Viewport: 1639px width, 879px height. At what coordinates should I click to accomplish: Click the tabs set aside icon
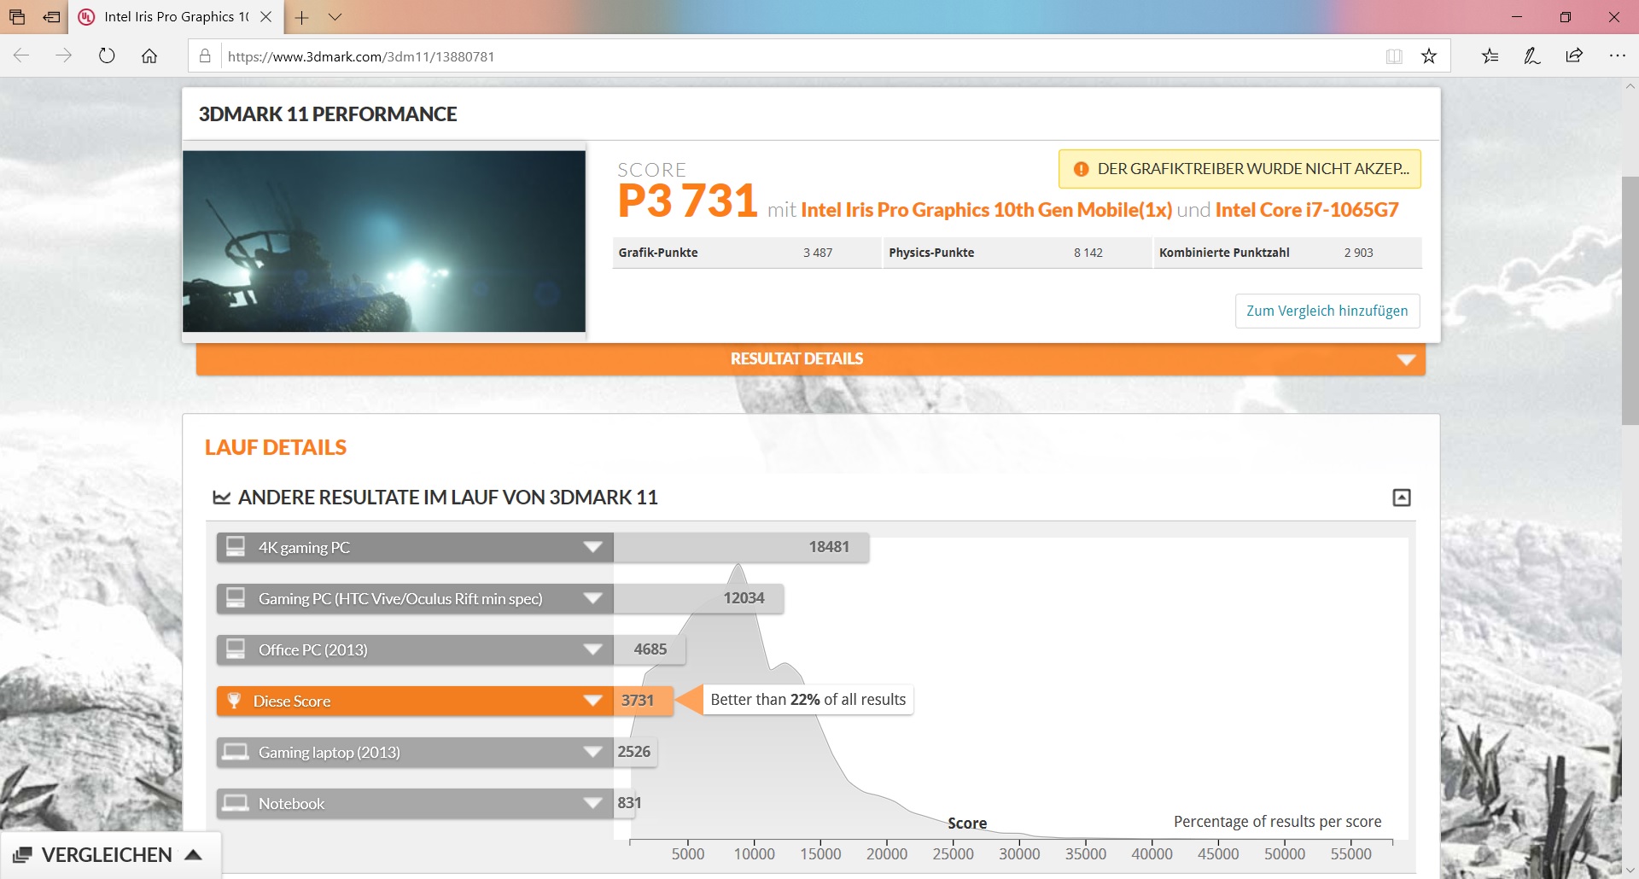click(17, 17)
